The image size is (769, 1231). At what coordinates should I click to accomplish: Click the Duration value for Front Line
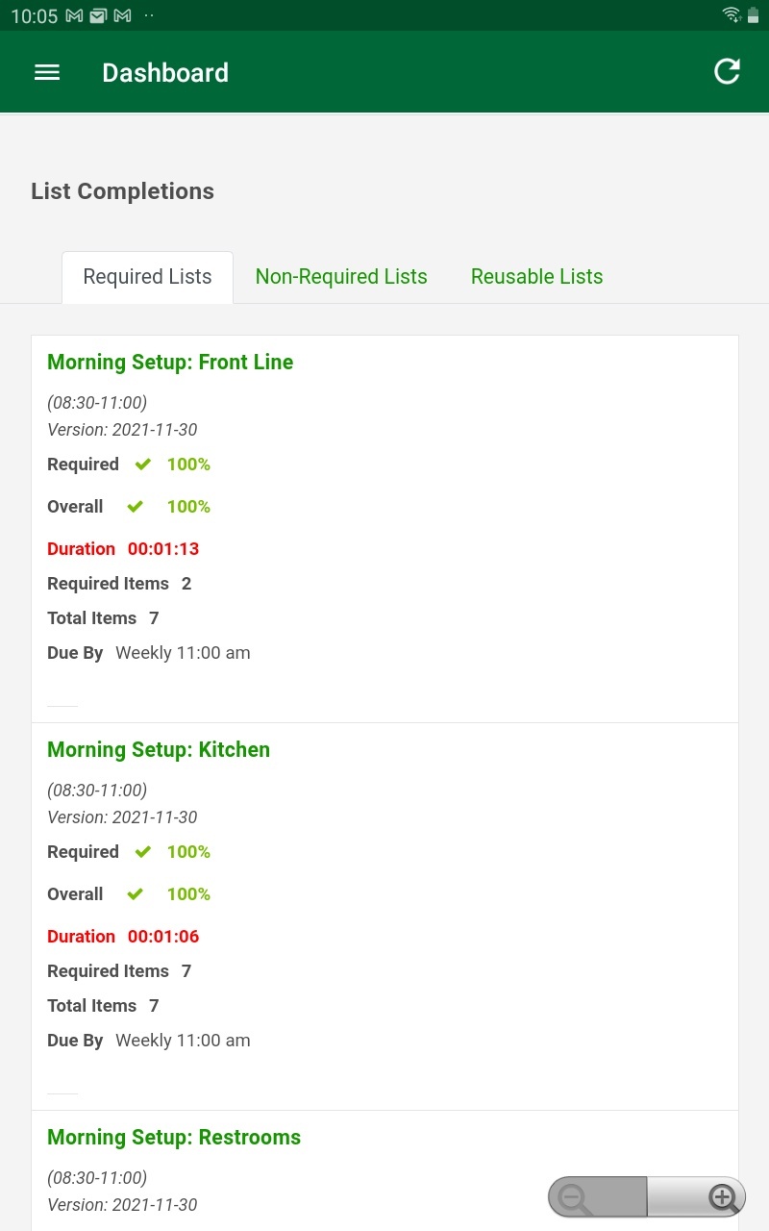(x=163, y=548)
